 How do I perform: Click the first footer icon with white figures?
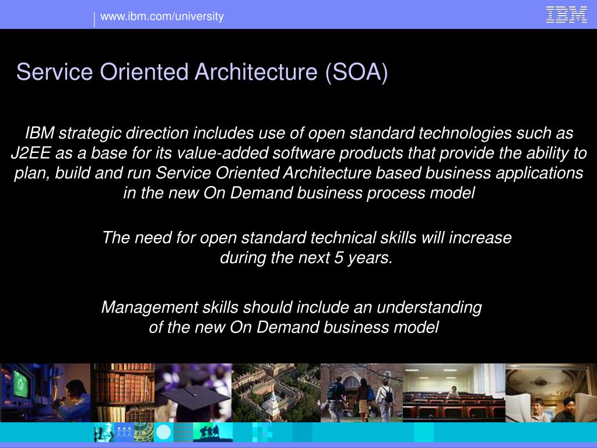click(x=104, y=432)
